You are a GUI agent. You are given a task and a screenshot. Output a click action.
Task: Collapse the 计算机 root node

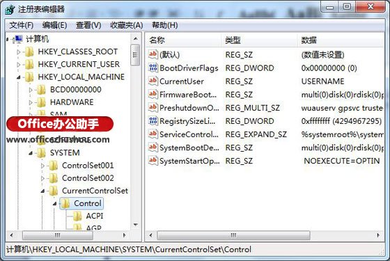(8, 39)
